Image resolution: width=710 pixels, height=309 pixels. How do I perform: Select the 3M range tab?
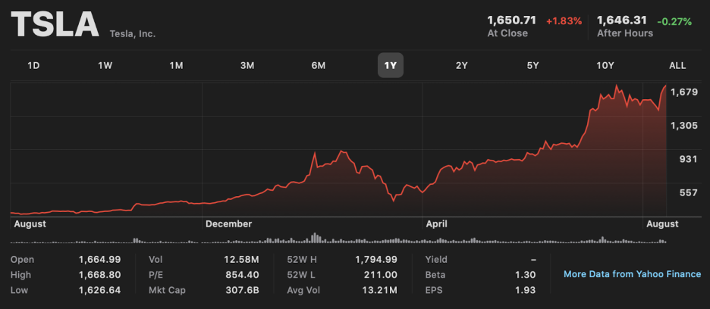click(x=247, y=66)
